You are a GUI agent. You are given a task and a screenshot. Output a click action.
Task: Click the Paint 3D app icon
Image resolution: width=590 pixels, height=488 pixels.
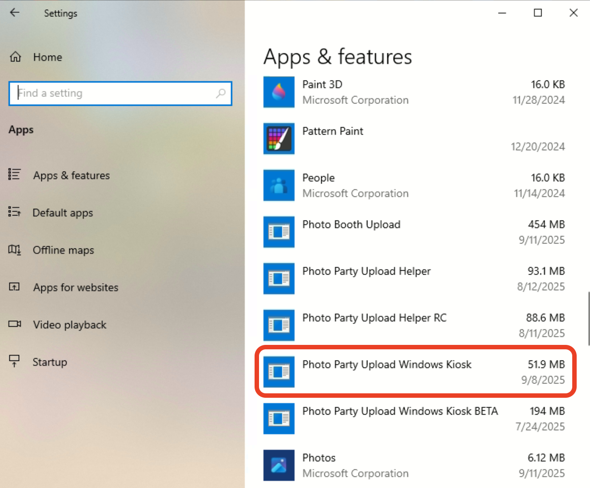(x=279, y=92)
